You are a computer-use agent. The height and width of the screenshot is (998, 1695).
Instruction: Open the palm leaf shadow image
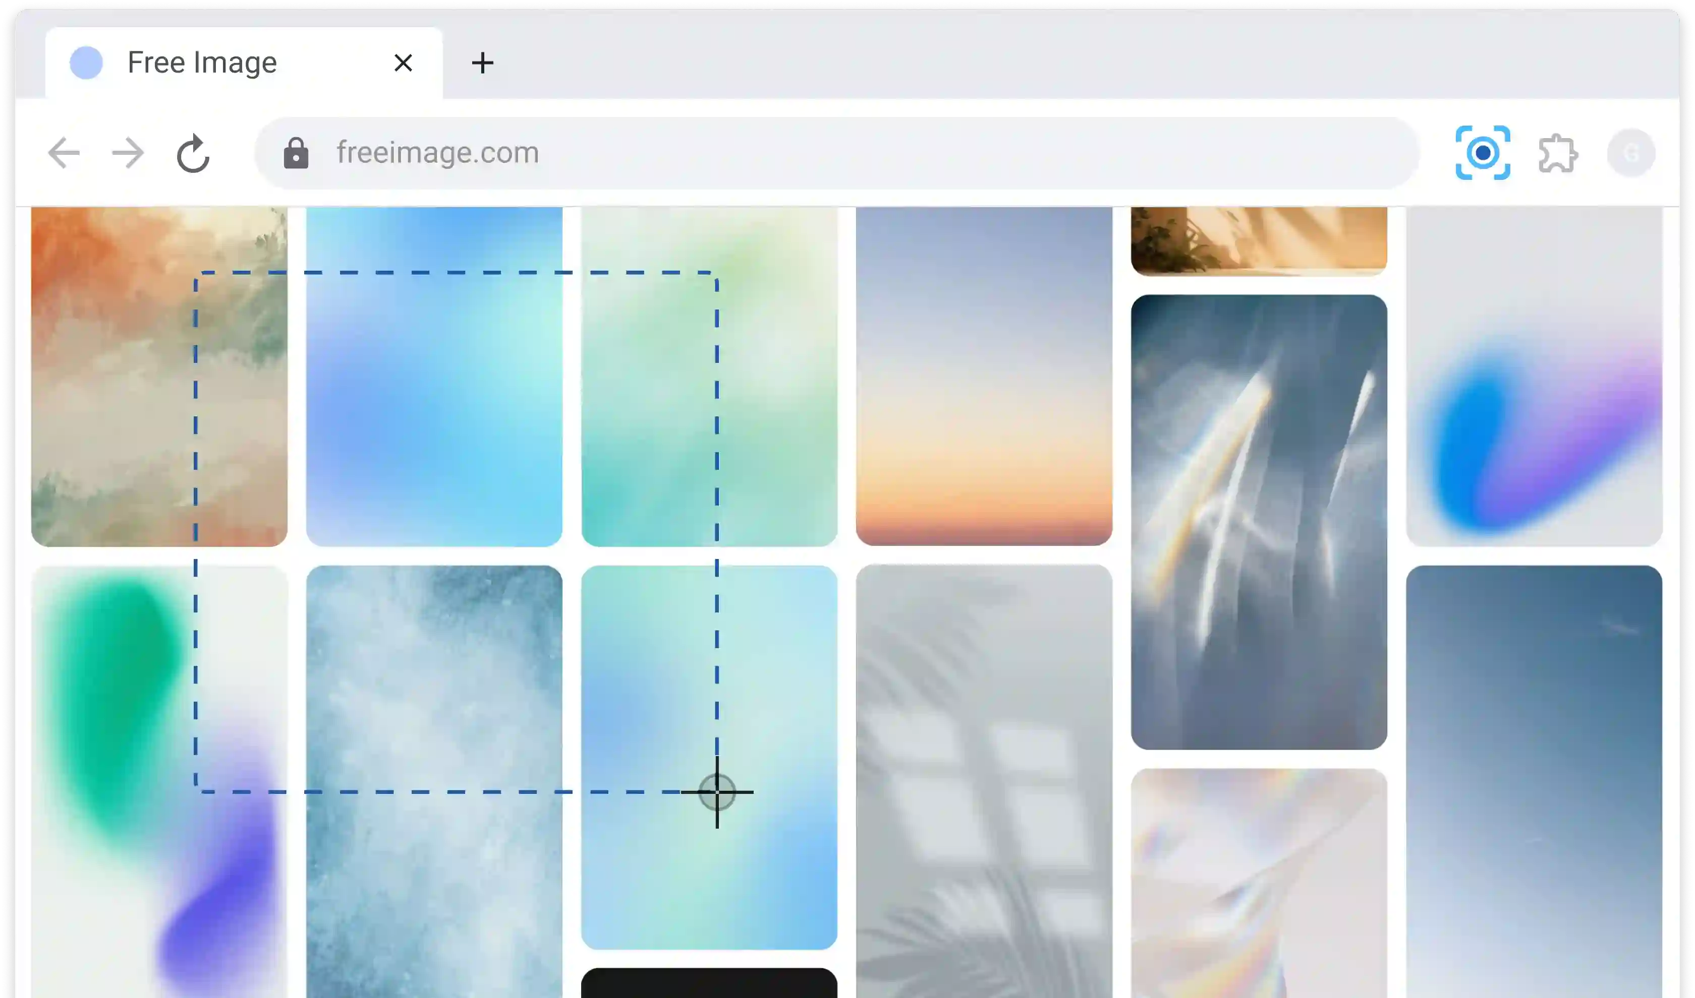984,773
